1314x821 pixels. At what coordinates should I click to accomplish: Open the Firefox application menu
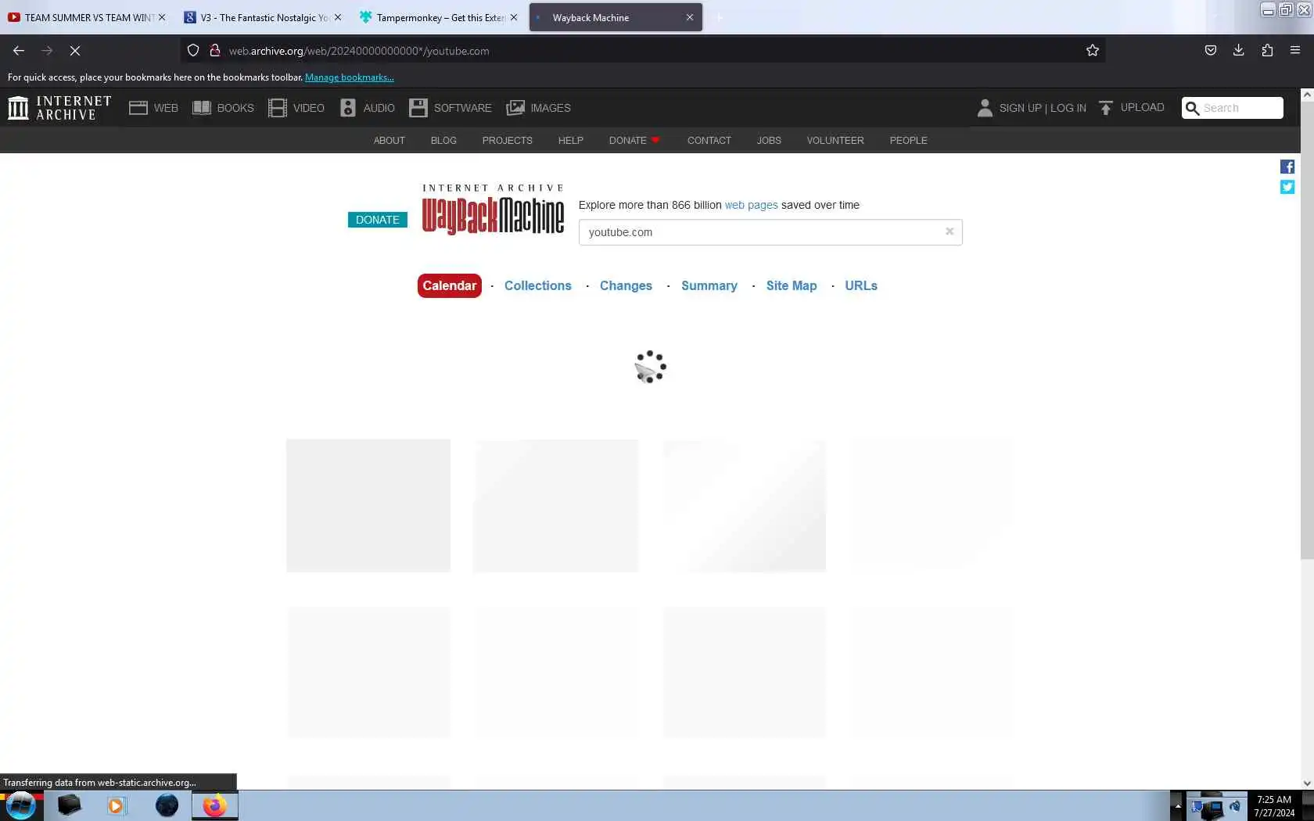coord(1295,51)
